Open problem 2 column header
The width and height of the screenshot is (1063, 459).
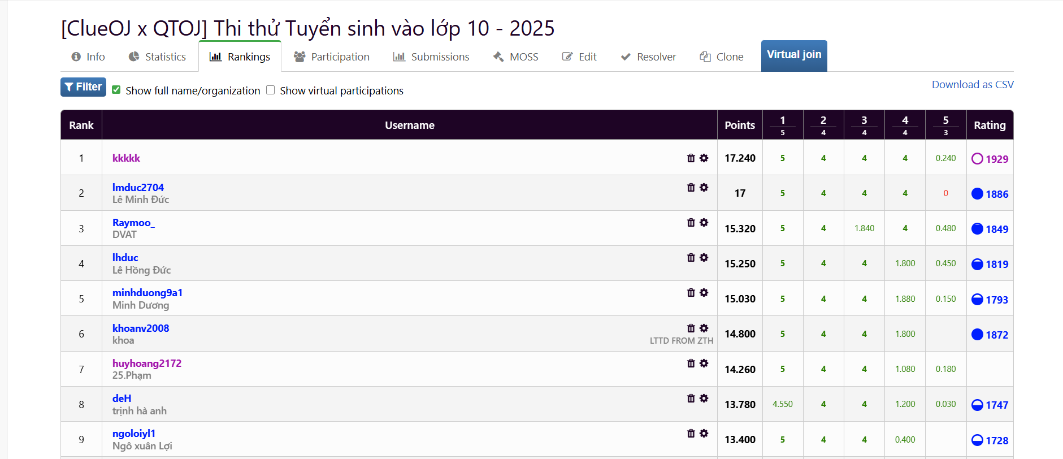[x=823, y=125]
